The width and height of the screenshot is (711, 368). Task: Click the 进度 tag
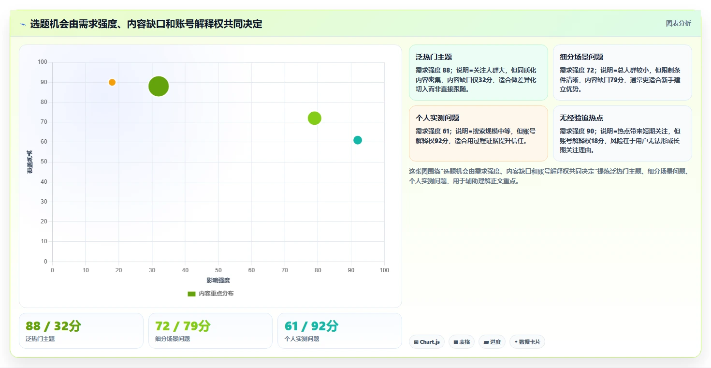click(492, 342)
